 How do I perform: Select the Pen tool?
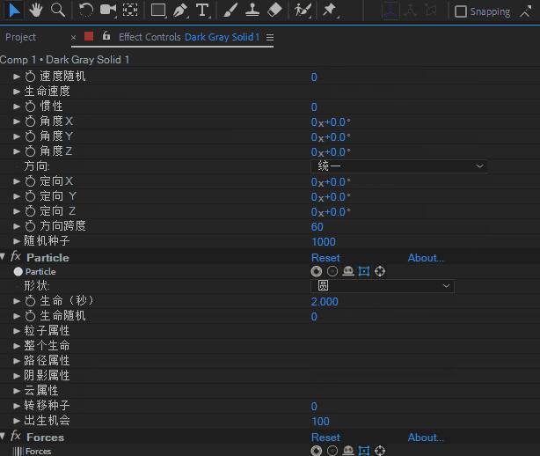point(180,10)
